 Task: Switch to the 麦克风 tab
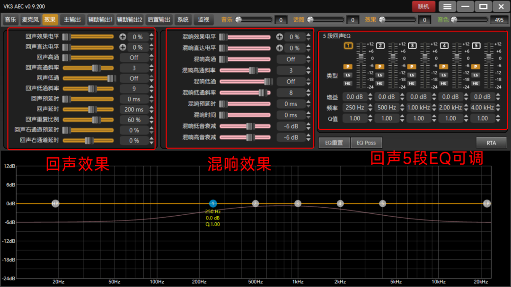pos(30,19)
